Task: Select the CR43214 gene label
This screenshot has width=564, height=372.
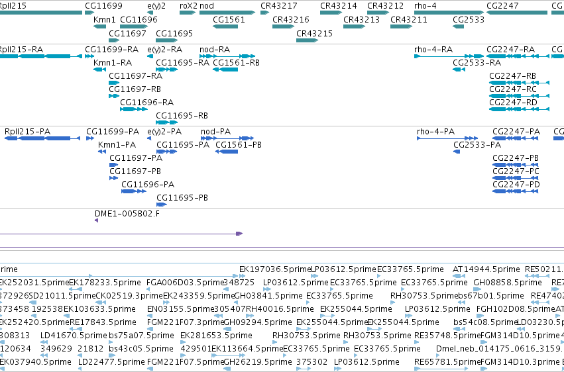Action: [339, 6]
